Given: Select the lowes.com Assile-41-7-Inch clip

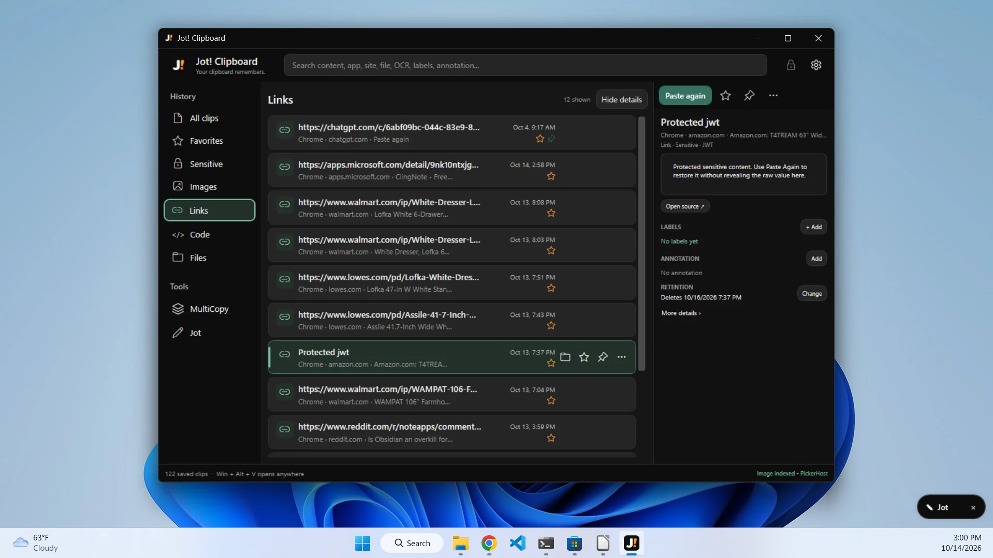Looking at the screenshot, I should click(451, 320).
